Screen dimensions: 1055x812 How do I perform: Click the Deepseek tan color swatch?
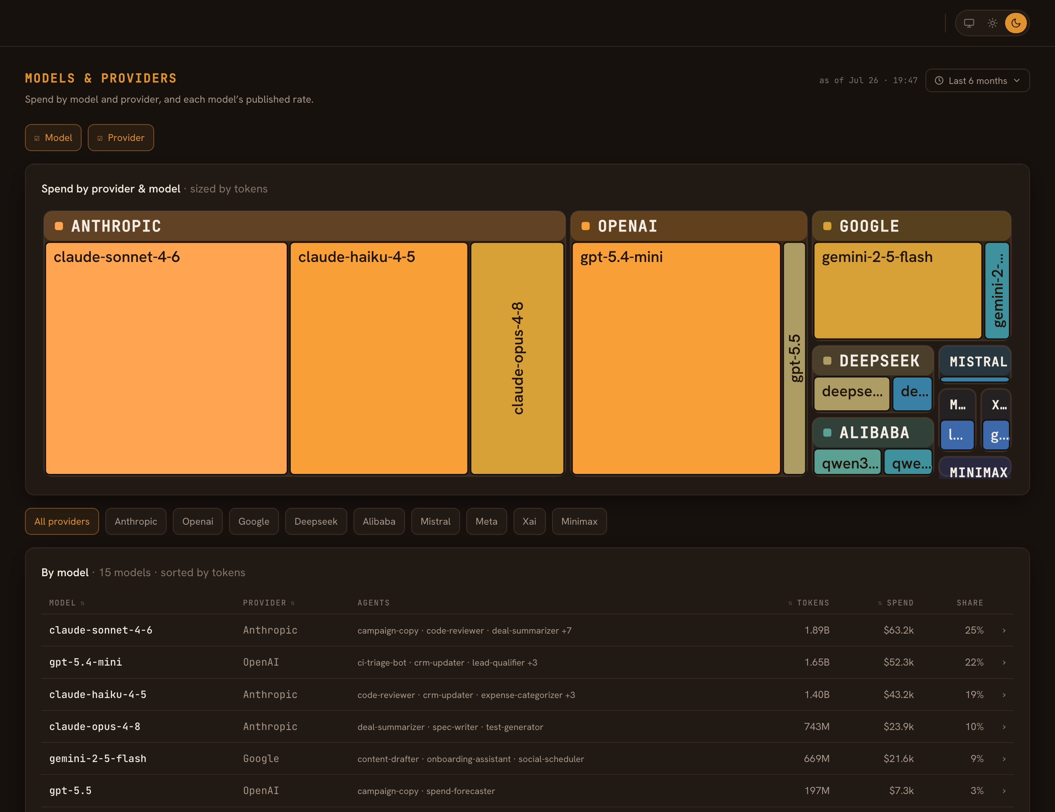pos(827,361)
